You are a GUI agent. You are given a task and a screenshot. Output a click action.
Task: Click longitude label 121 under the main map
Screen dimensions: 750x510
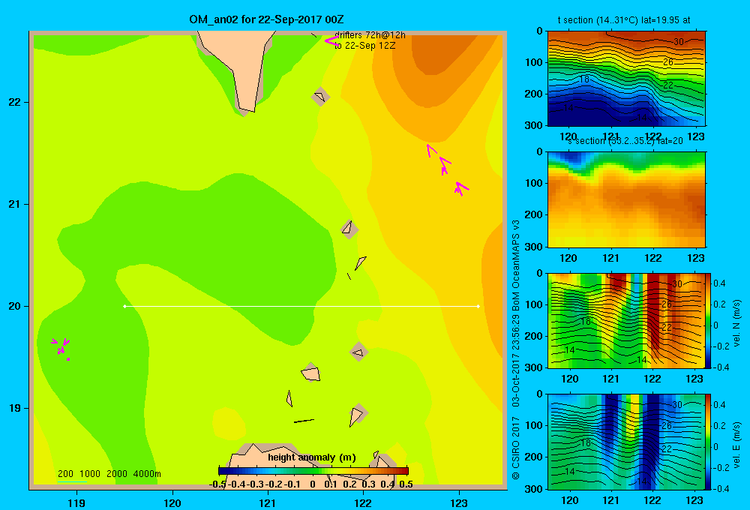point(268,502)
